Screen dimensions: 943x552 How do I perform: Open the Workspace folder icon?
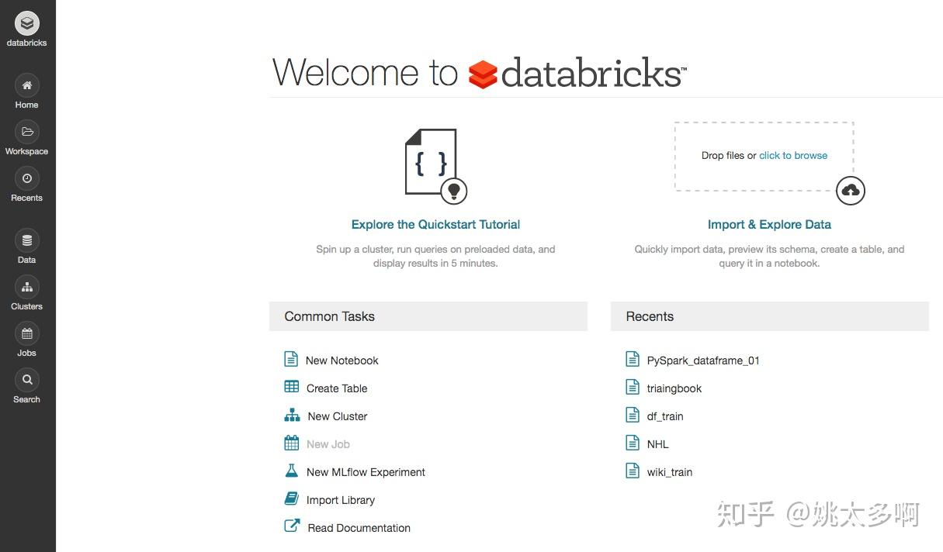pos(27,132)
